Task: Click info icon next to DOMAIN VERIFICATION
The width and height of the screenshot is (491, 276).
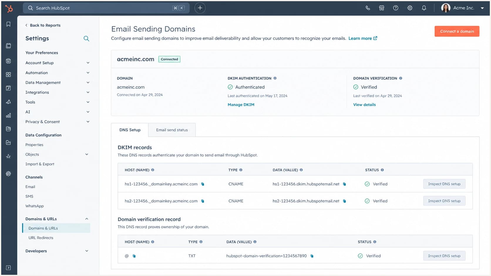Action: [401, 78]
